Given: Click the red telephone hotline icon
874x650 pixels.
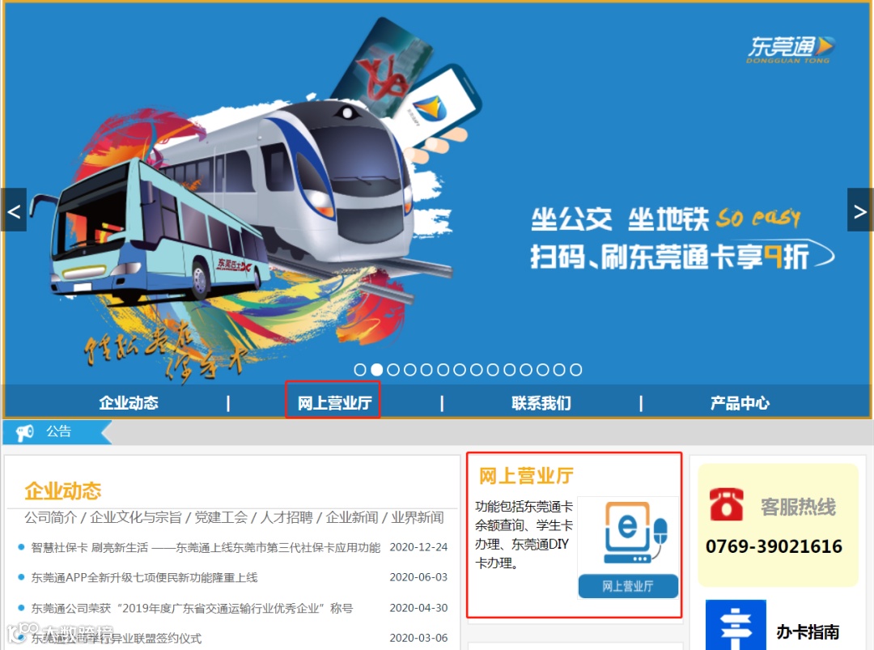Looking at the screenshot, I should point(726,504).
